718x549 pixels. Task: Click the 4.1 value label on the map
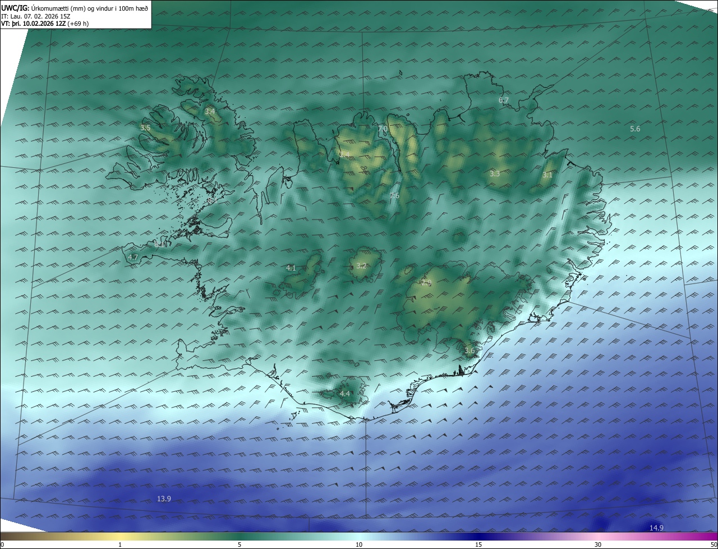click(x=291, y=268)
